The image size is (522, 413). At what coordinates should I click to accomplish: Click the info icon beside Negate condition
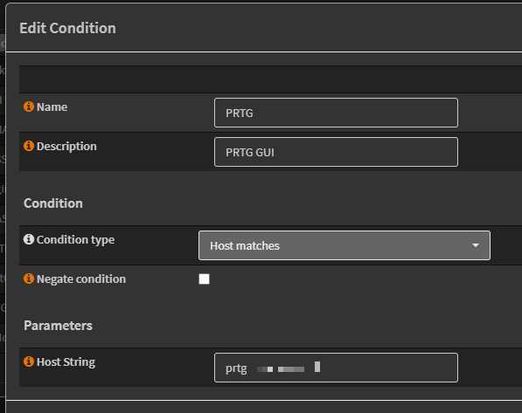point(29,279)
